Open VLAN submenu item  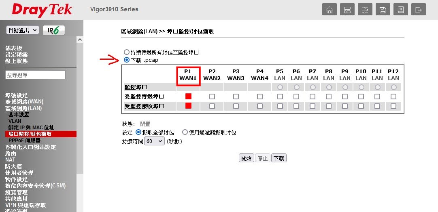15,121
